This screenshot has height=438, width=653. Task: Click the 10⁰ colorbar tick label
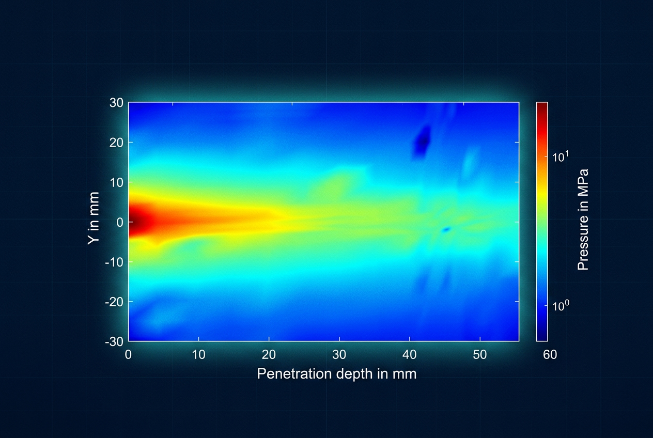click(562, 305)
